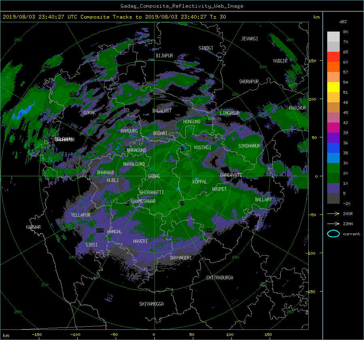The width and height of the screenshot is (364, 340).
Task: Click the 100 tick on bottom km axis
Action: [x=230, y=334]
